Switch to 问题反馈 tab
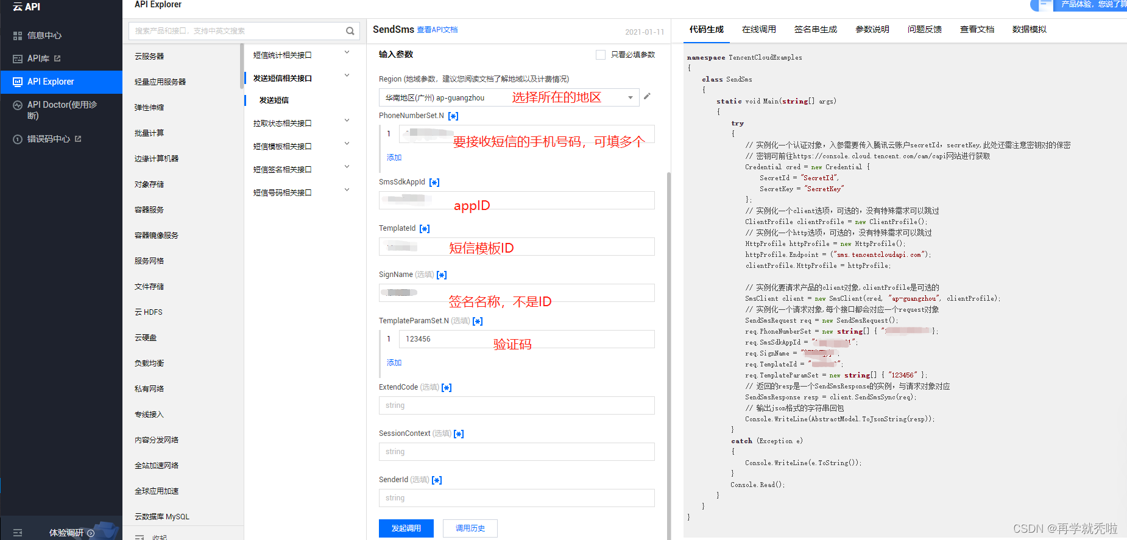The height and width of the screenshot is (540, 1127). tap(925, 29)
